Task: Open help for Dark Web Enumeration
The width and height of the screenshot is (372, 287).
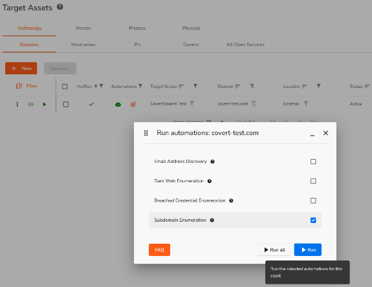Action: pos(210,181)
